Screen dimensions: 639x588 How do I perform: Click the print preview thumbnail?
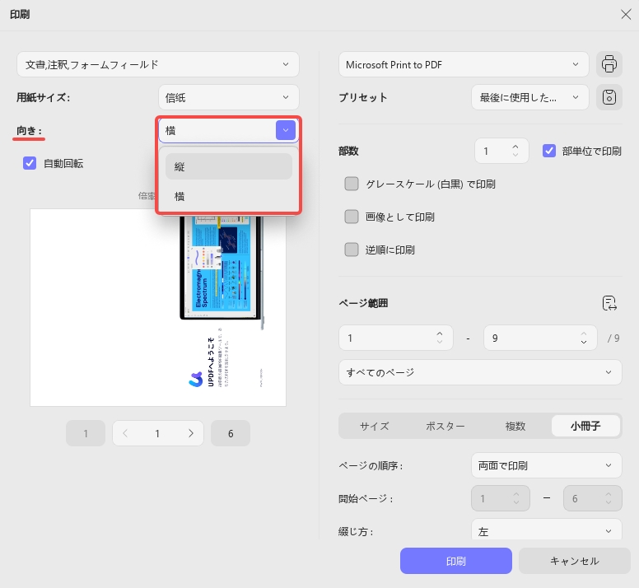point(158,308)
